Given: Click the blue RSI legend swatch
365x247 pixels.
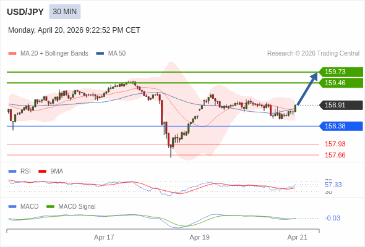Looking at the screenshot, I should coord(12,172).
